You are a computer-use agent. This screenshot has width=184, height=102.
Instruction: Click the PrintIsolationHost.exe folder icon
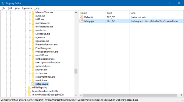pos(33,52)
